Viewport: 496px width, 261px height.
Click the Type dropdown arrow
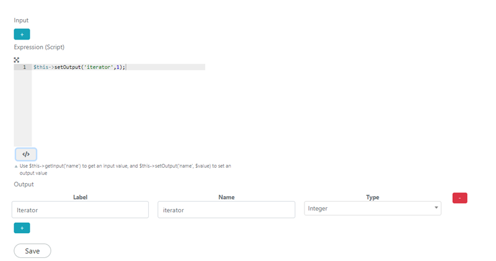(436, 207)
